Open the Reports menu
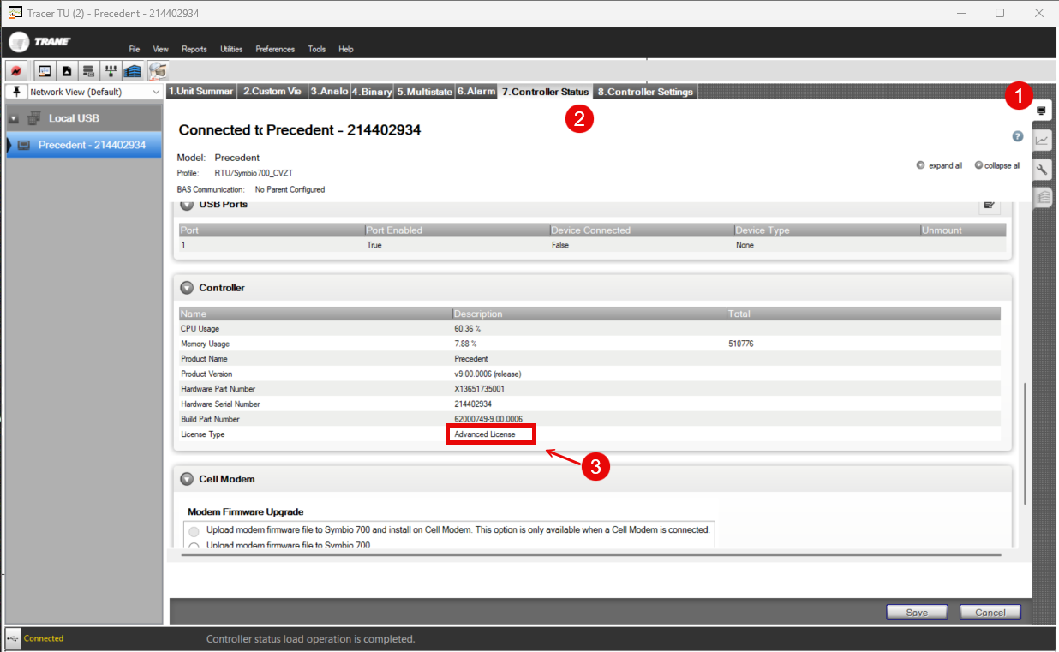 [x=194, y=49]
